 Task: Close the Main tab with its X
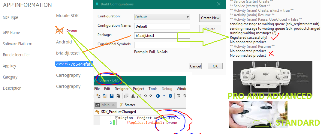point(113,105)
